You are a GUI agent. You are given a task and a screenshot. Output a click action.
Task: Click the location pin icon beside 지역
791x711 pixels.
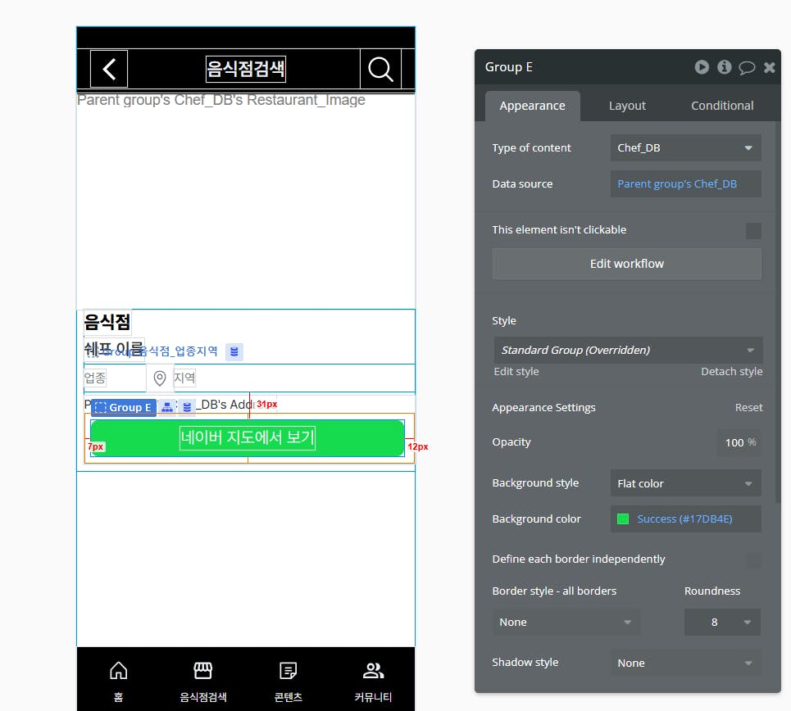[159, 378]
